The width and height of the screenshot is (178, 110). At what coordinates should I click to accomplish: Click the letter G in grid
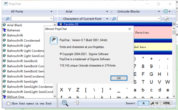[151, 74]
